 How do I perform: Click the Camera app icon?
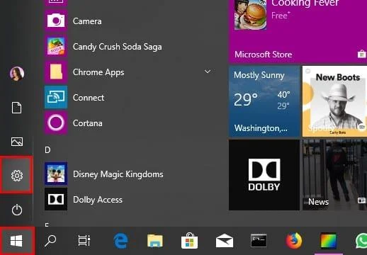(x=56, y=21)
